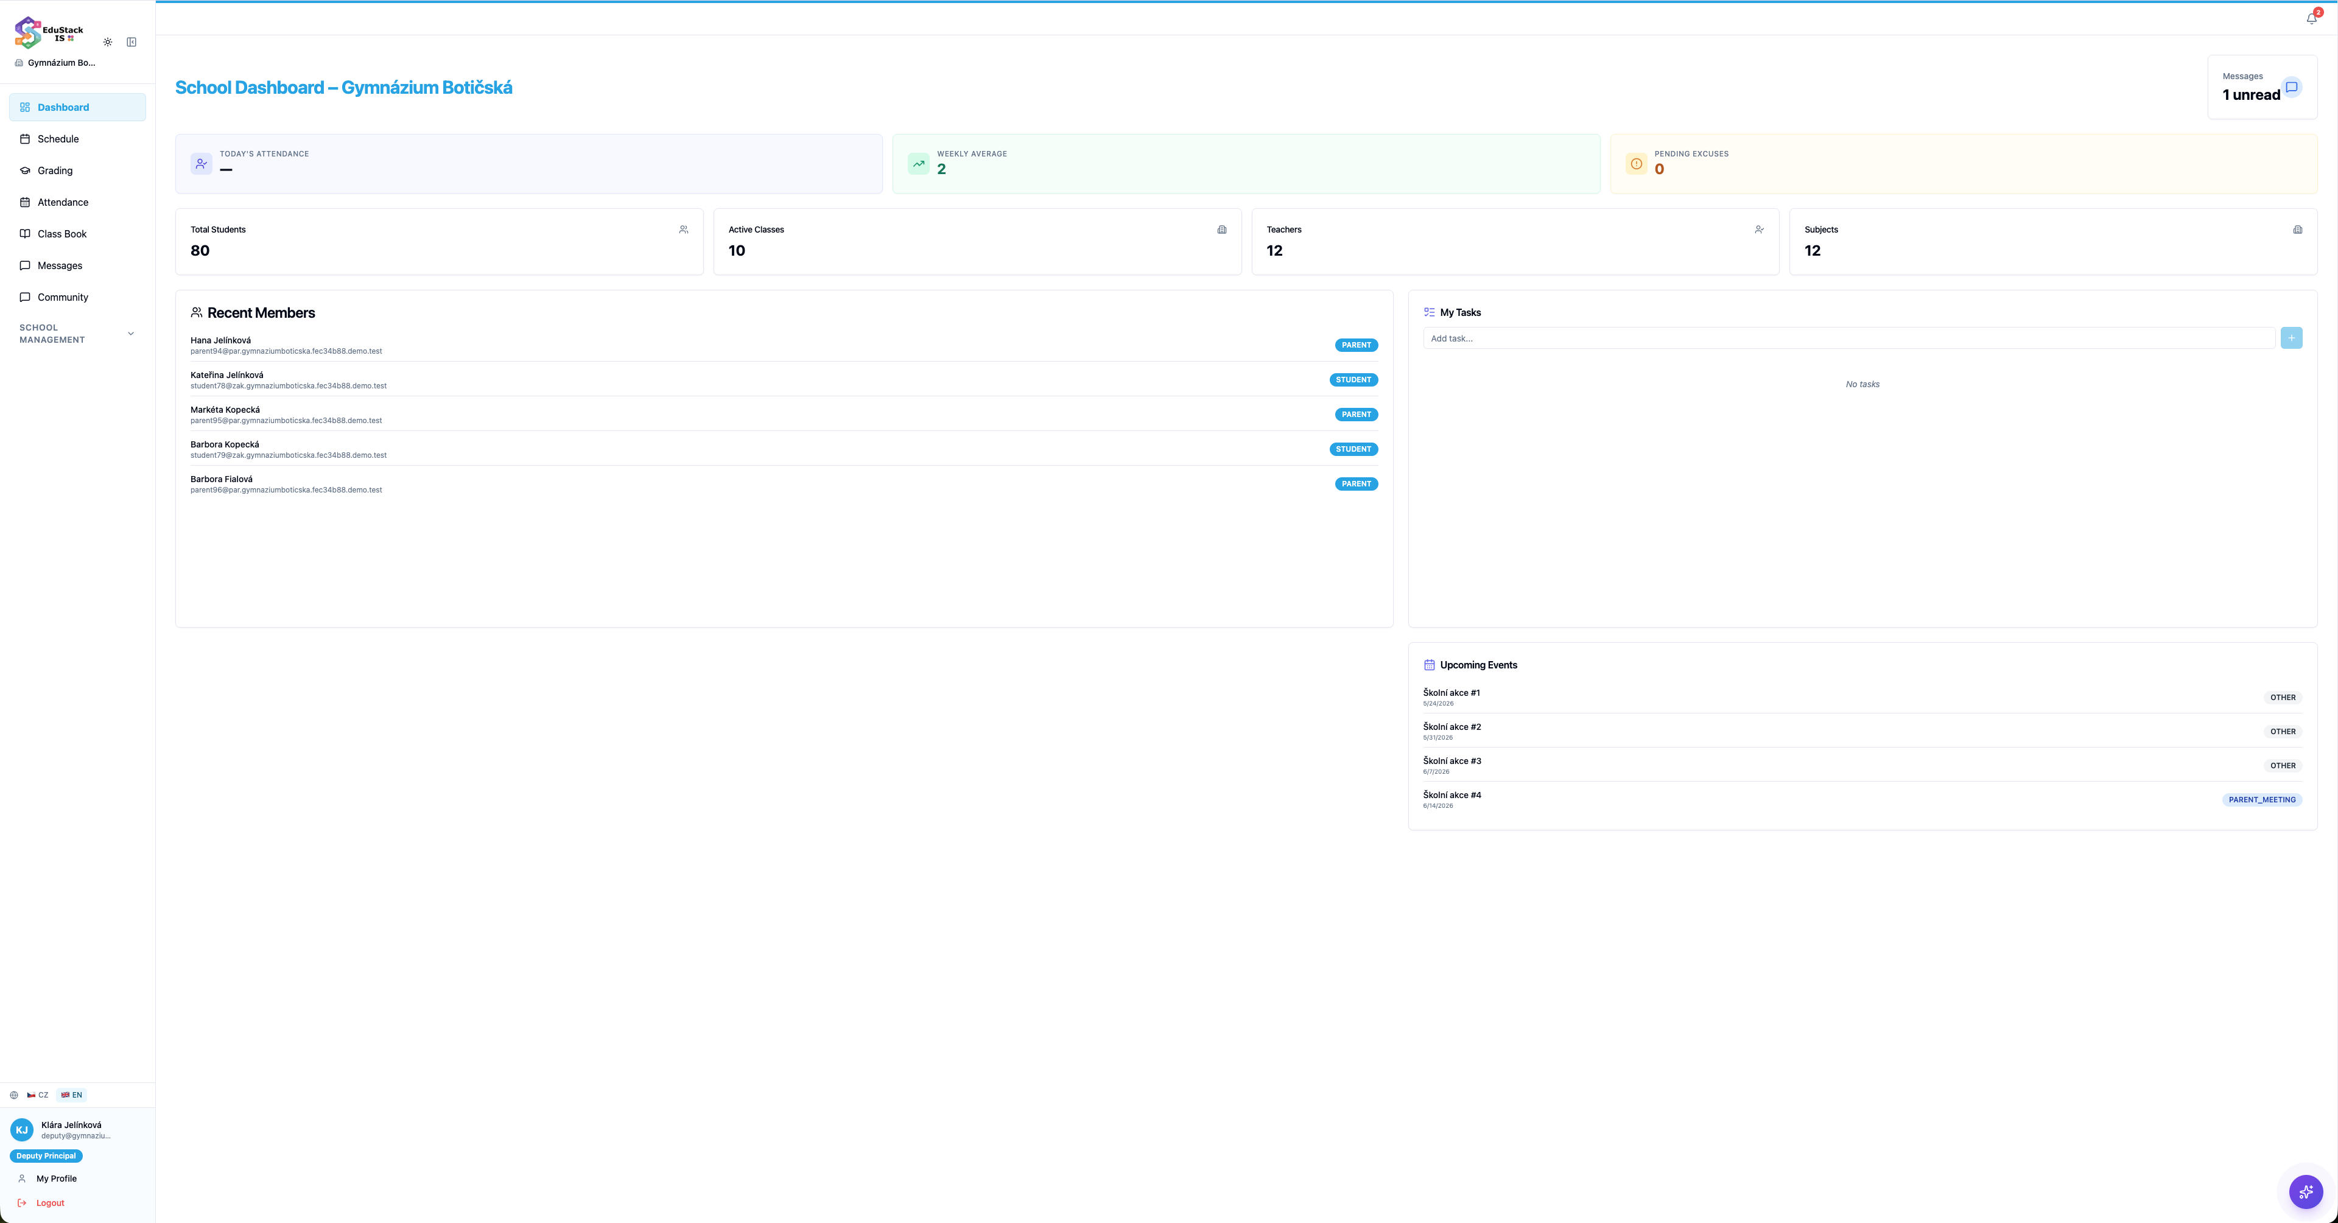The width and height of the screenshot is (2338, 1223).
Task: Open the Gymnázium Bo... school selector
Action: [55, 63]
